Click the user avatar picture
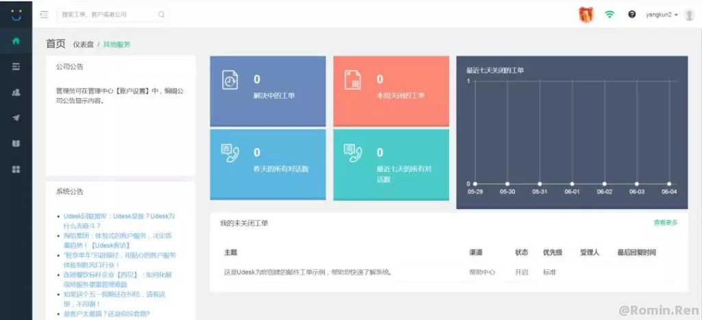This screenshot has width=702, height=320. click(689, 15)
